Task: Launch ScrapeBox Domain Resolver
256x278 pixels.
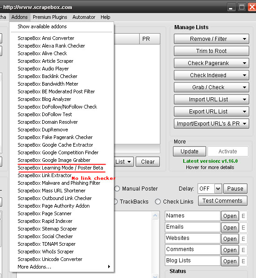Action: coord(62,122)
